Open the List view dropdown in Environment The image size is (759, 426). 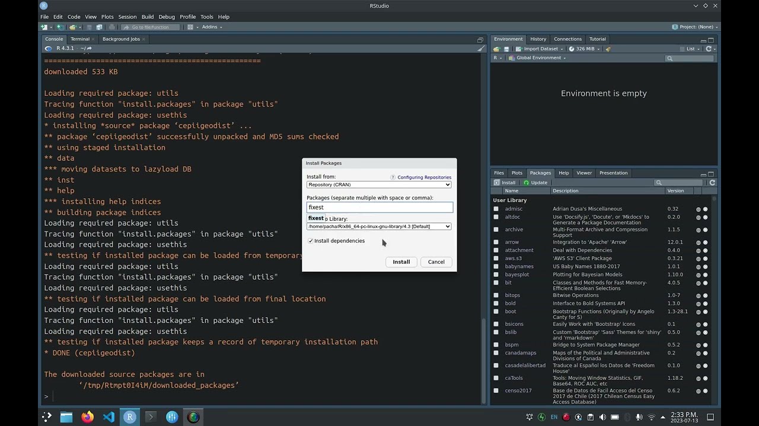coord(690,49)
